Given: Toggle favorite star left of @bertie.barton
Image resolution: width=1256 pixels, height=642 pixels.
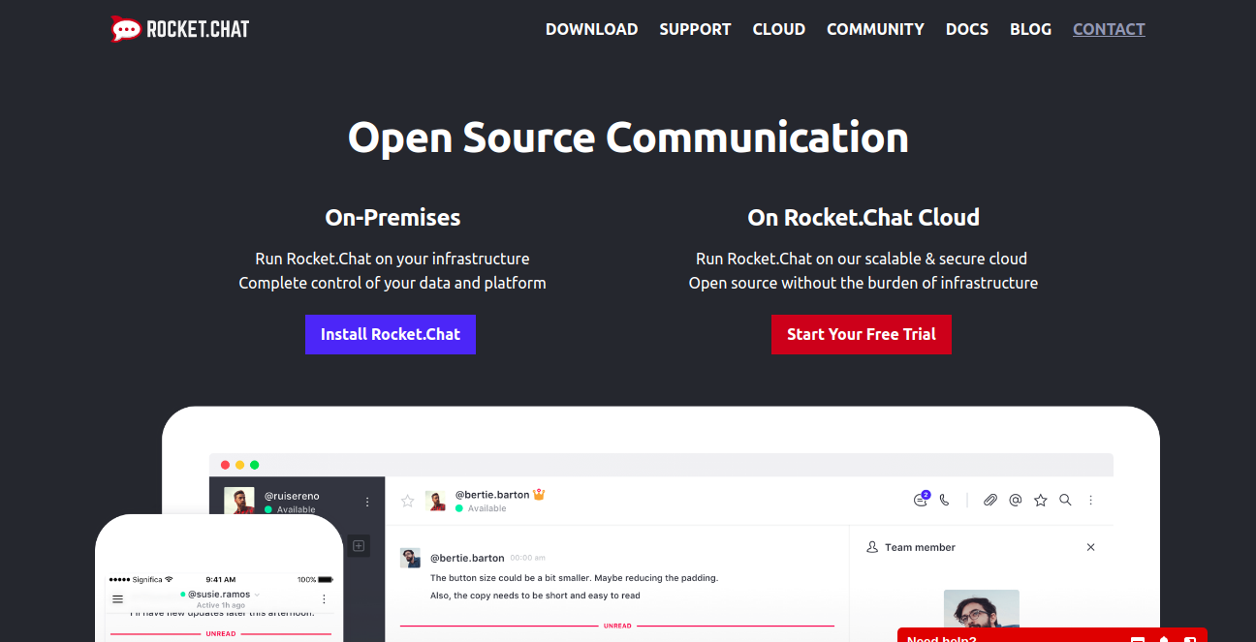Looking at the screenshot, I should pyautogui.click(x=408, y=501).
